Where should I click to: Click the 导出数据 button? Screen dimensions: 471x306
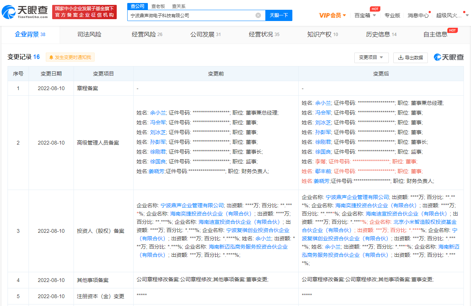(411, 57)
